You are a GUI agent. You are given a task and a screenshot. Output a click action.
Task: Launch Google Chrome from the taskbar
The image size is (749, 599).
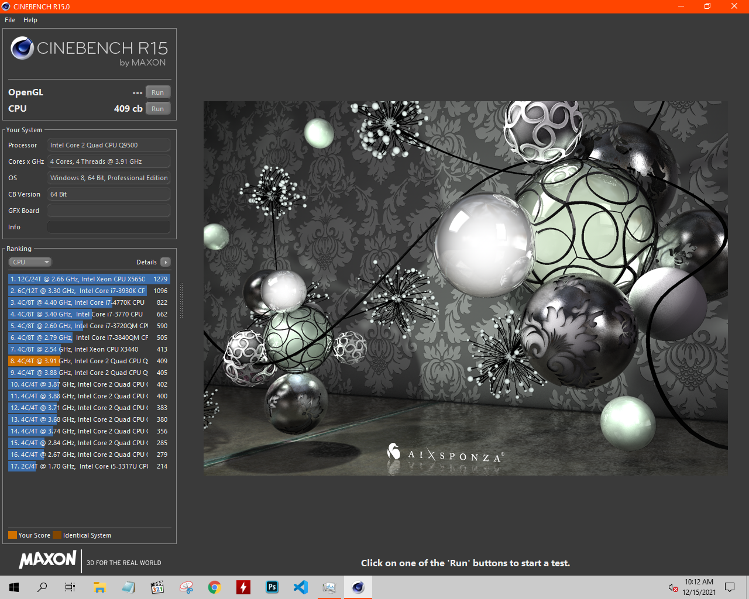[x=215, y=587]
